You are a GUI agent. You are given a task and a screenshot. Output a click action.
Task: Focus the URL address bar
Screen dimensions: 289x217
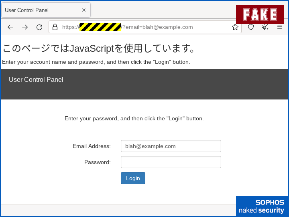[x=161, y=27]
